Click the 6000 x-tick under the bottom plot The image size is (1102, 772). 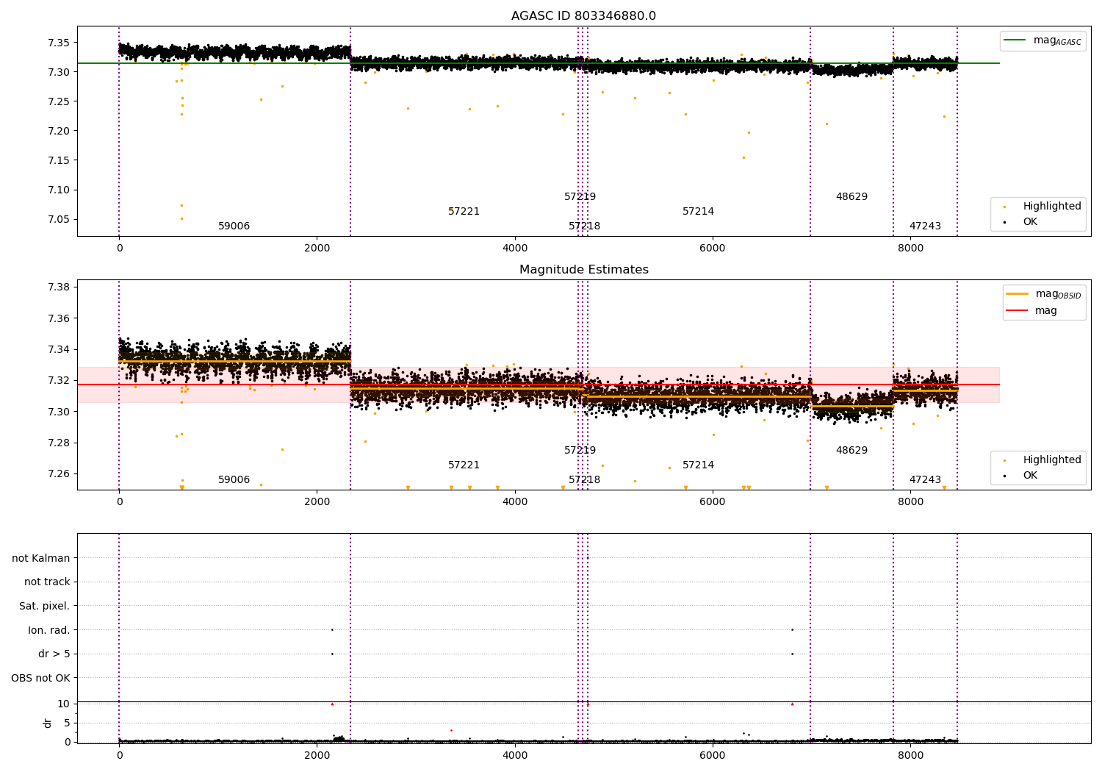713,754
